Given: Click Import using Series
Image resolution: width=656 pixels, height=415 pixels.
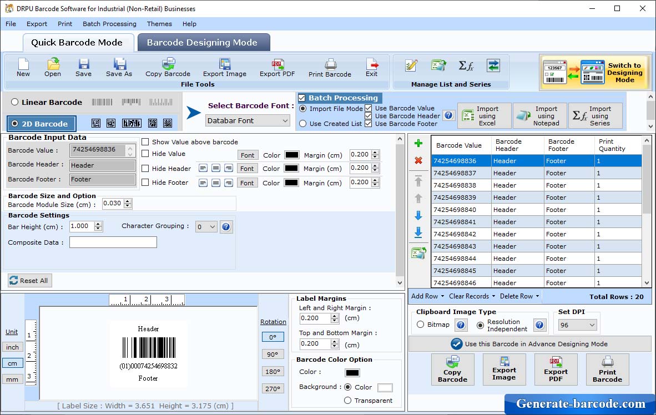Looking at the screenshot, I should tap(596, 115).
